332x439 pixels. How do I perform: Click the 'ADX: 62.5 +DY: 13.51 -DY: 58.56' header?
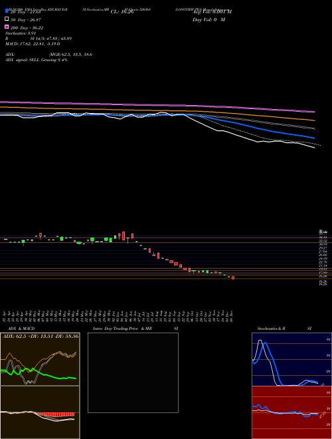[41, 336]
